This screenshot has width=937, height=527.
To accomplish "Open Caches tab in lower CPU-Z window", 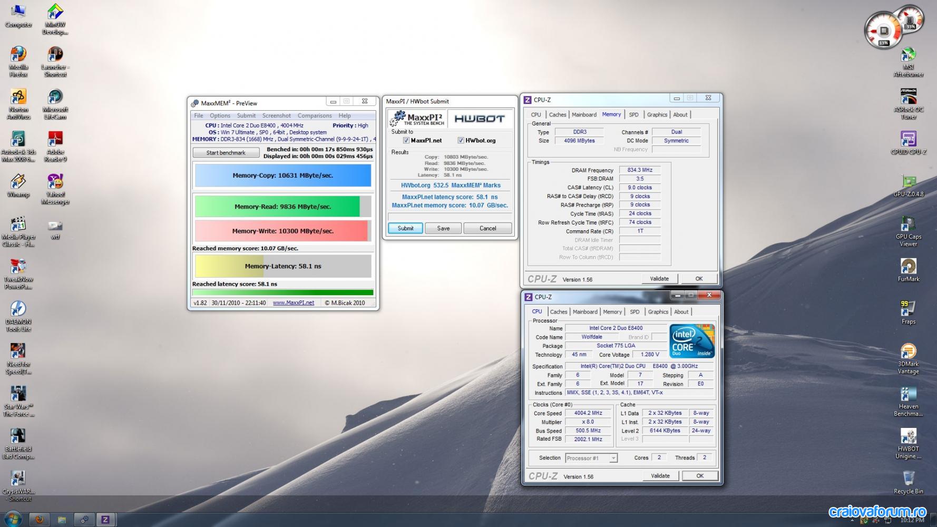I will pyautogui.click(x=559, y=312).
